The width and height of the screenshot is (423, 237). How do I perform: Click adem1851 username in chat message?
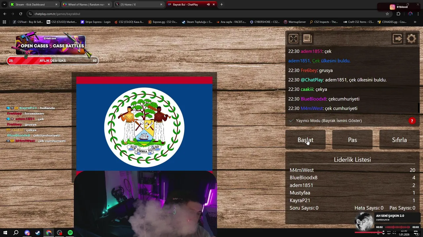pos(311,51)
